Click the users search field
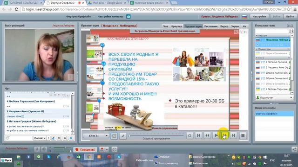The height and width of the screenshot is (167, 298). (272, 31)
